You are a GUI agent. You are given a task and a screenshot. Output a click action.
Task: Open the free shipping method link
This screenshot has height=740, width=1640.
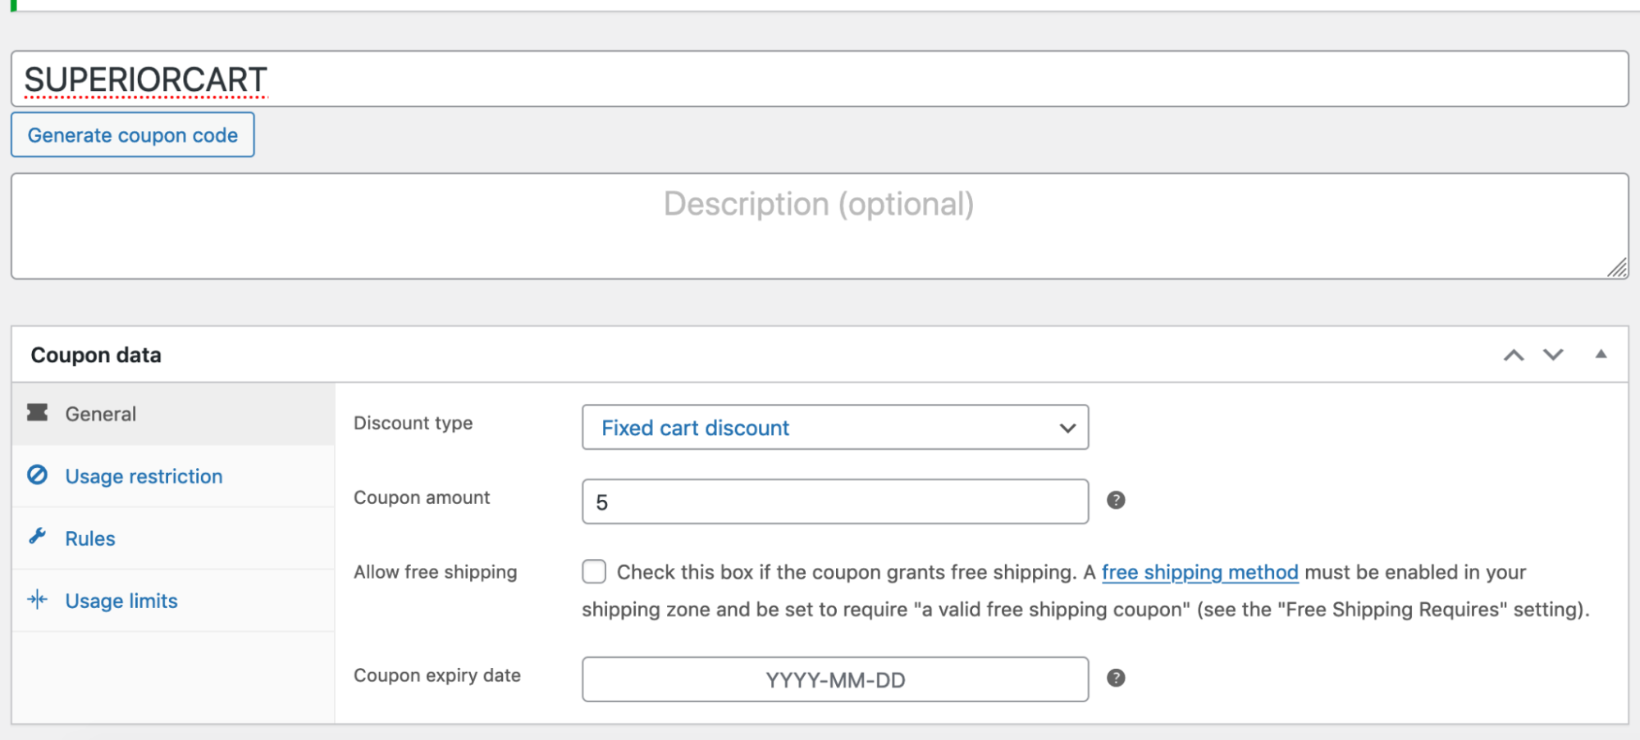click(x=1200, y=572)
